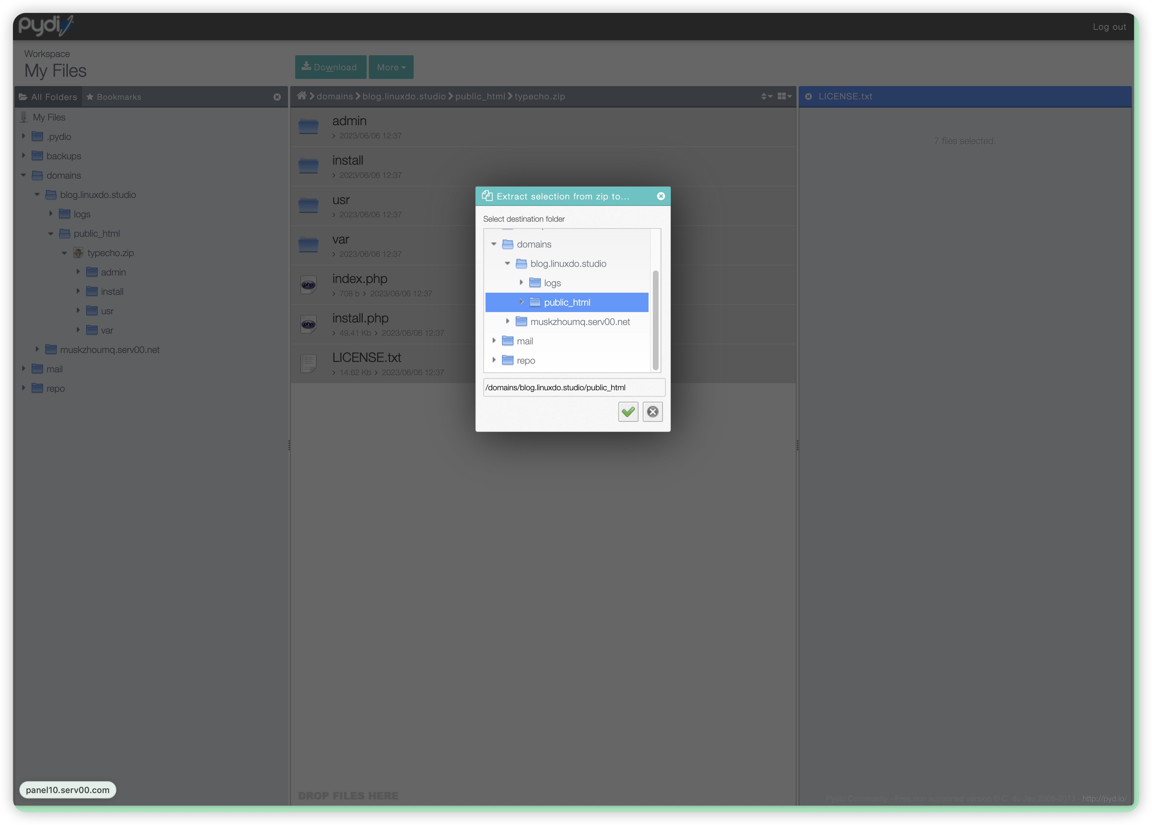Expand muskzhoumq.serv00.net in dialog tree
Viewport: 1152px width, 825px height.
point(507,321)
